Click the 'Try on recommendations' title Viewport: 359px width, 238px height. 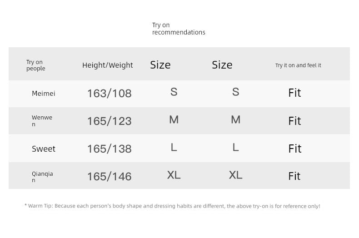179,29
